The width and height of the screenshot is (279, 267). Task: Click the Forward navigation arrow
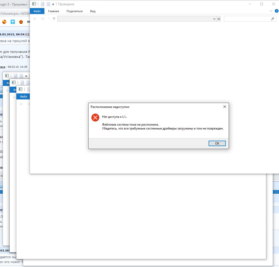pos(42,19)
